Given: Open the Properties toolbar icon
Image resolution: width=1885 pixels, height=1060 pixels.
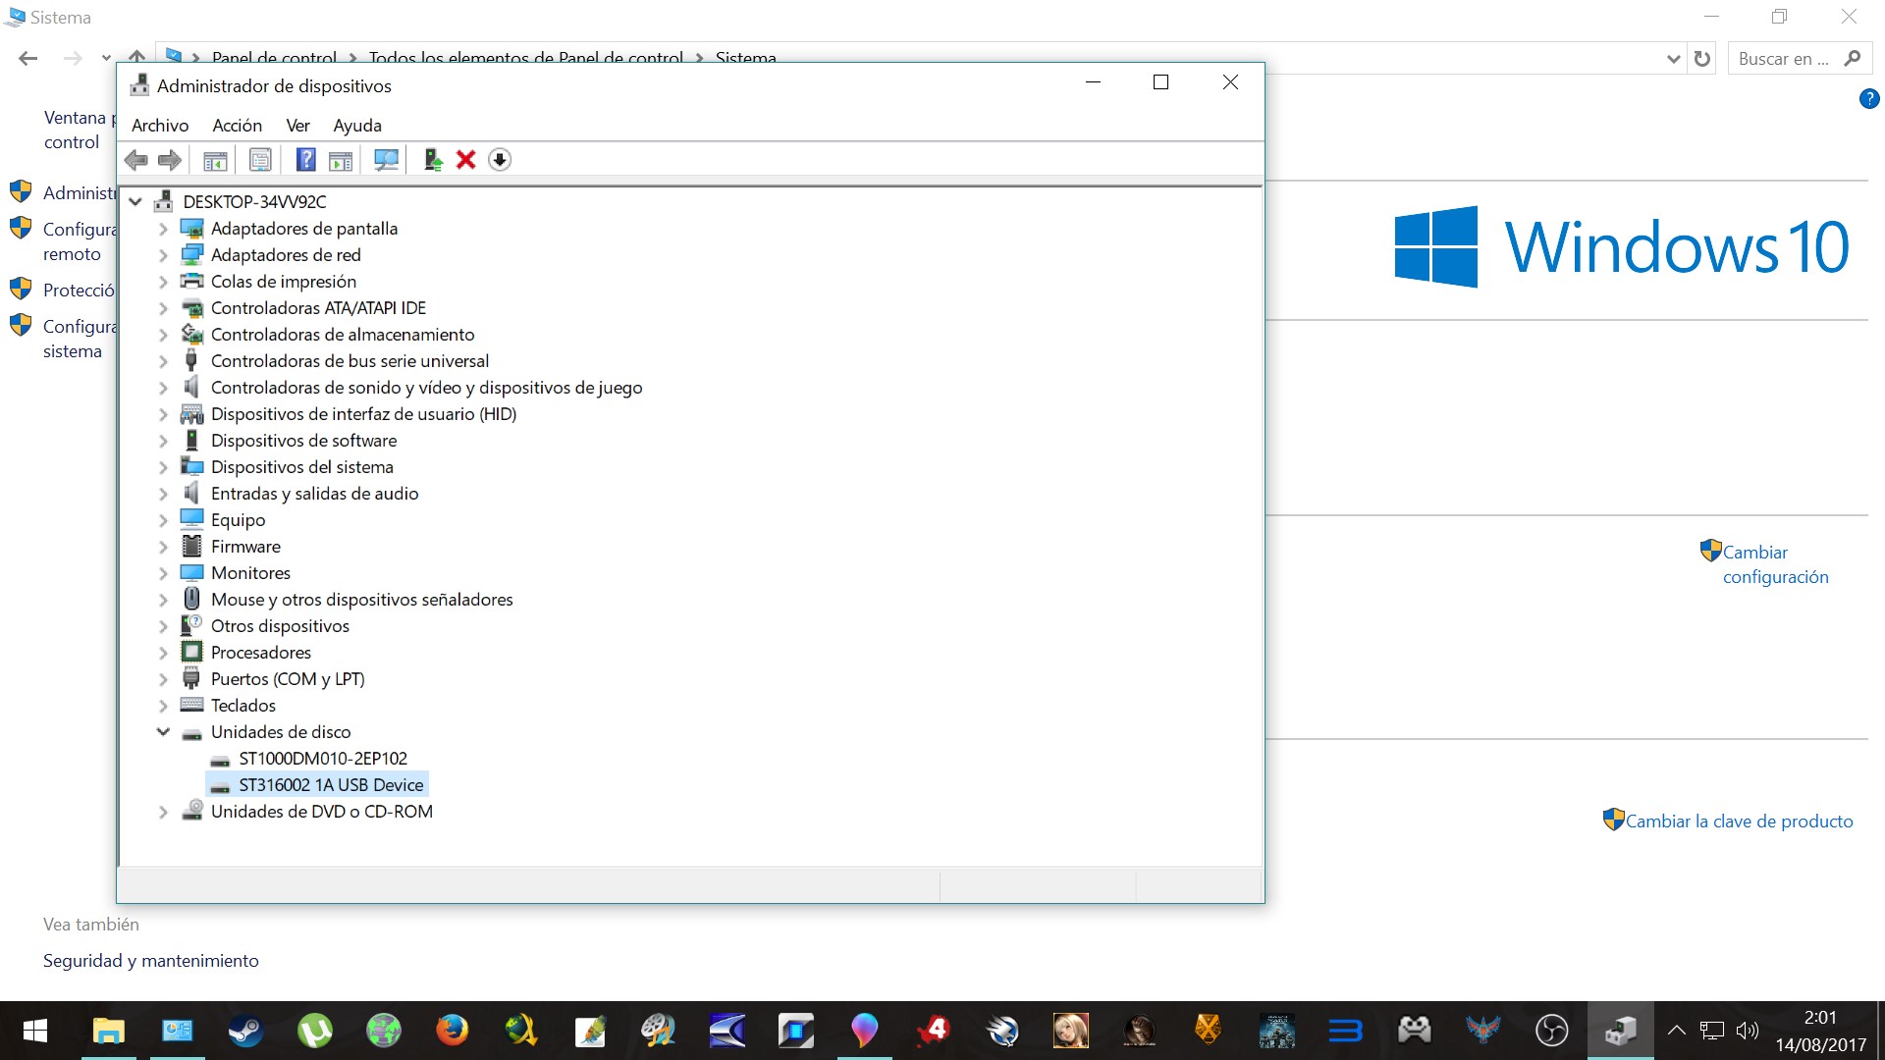Looking at the screenshot, I should click(x=260, y=160).
